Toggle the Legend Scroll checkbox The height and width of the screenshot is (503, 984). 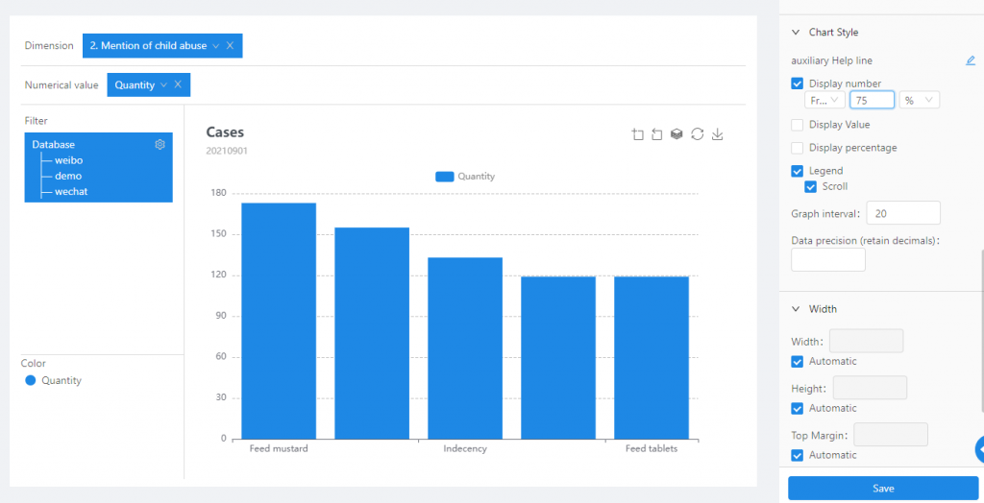[810, 186]
